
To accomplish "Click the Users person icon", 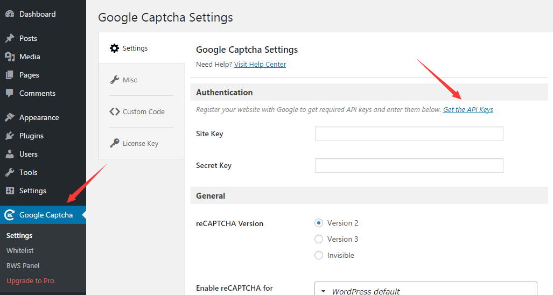I will [10, 154].
